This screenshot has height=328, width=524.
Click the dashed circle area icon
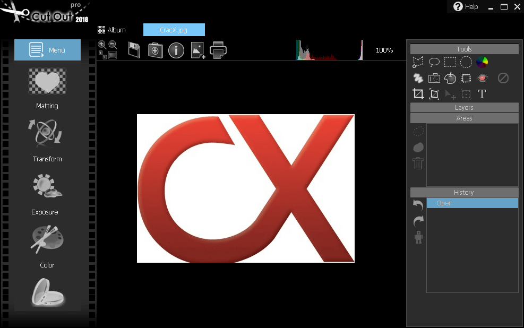418,131
